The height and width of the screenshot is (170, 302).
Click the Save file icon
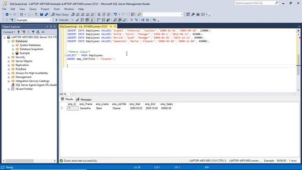pyautogui.click(x=42, y=15)
